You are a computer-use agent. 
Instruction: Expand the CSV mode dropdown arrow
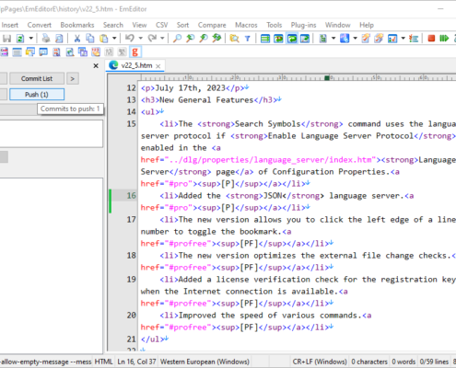333,39
